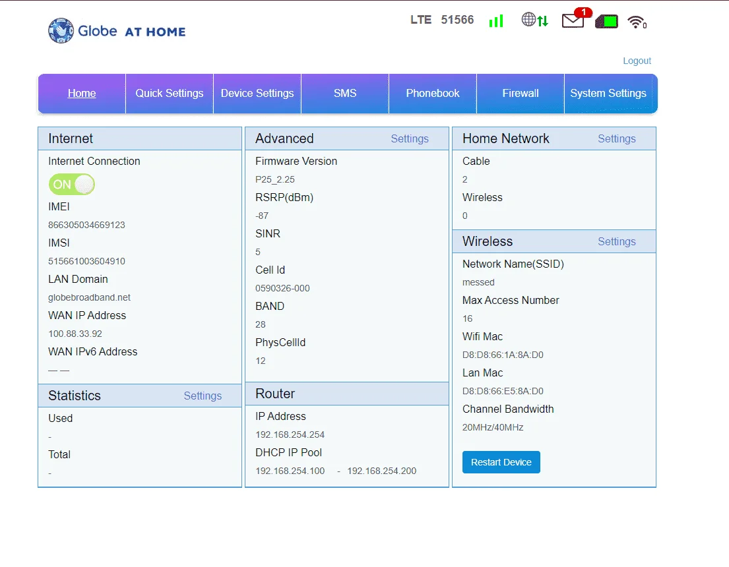Click router IP address 192.168.254.254

pos(290,434)
